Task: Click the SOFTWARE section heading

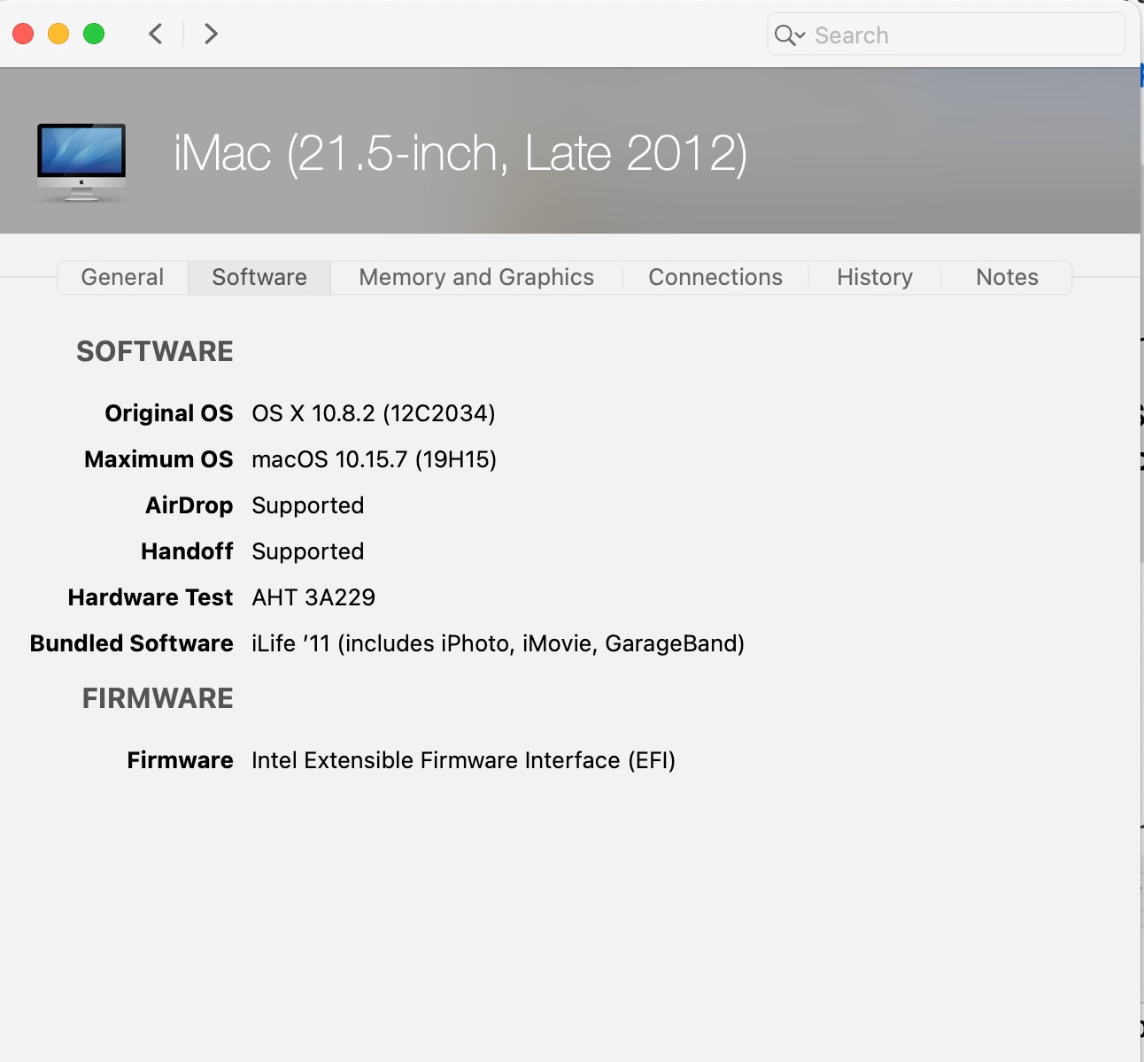Action: (x=155, y=351)
